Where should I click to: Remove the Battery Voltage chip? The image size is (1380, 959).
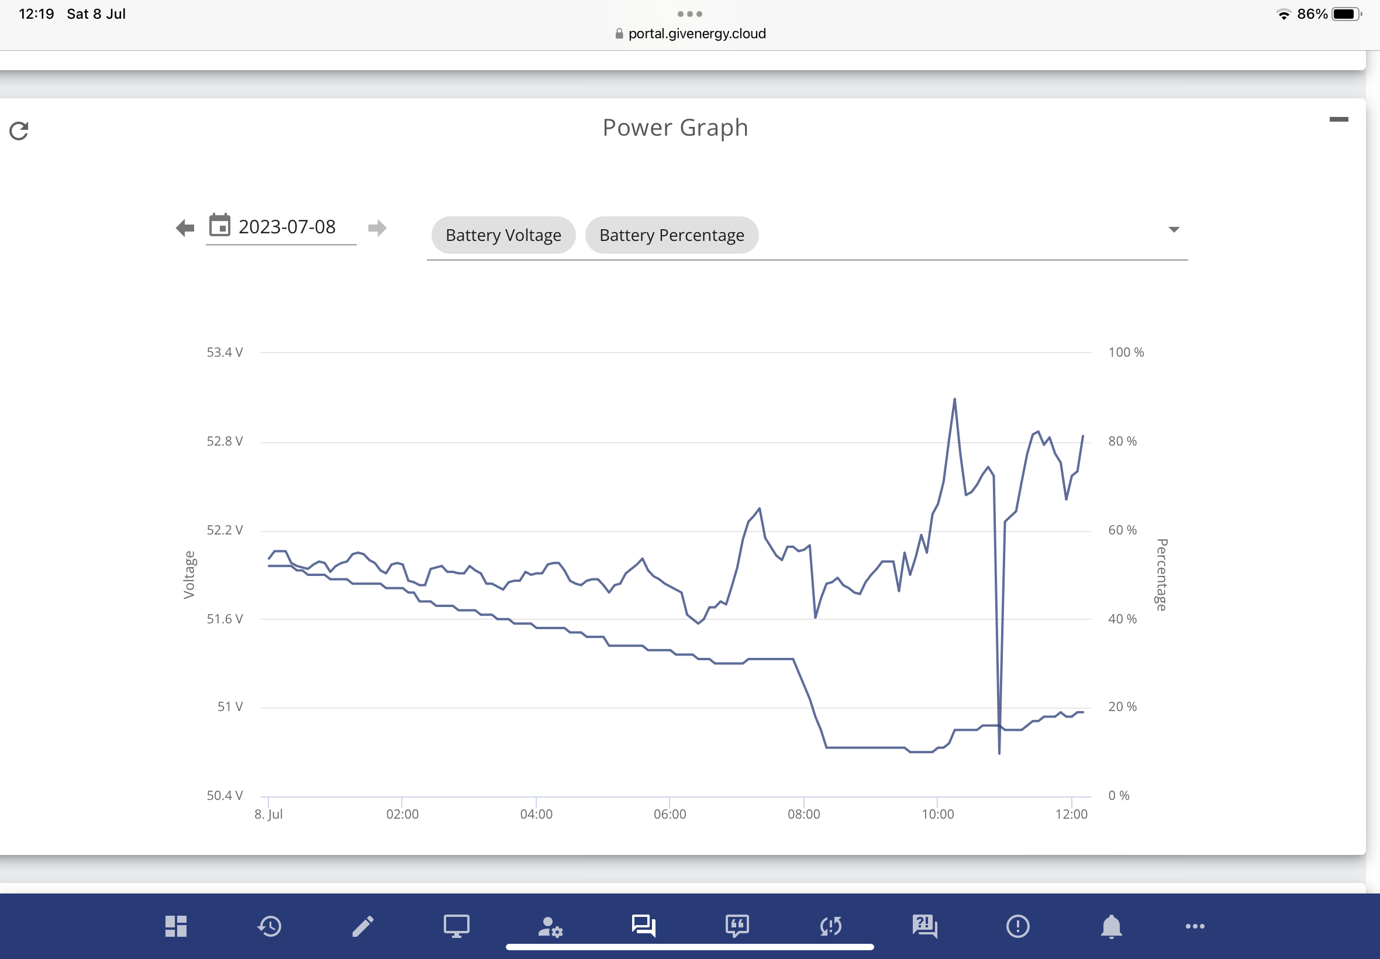[x=503, y=235]
